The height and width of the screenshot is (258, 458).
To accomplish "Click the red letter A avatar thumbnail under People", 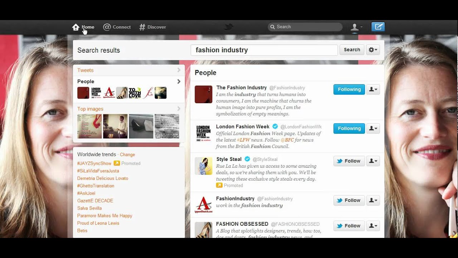I will tap(109, 93).
